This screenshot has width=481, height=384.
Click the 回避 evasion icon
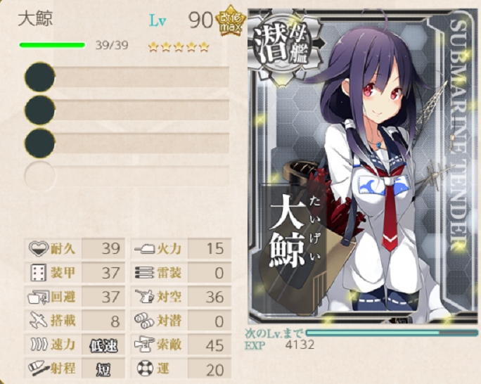[x=39, y=297]
